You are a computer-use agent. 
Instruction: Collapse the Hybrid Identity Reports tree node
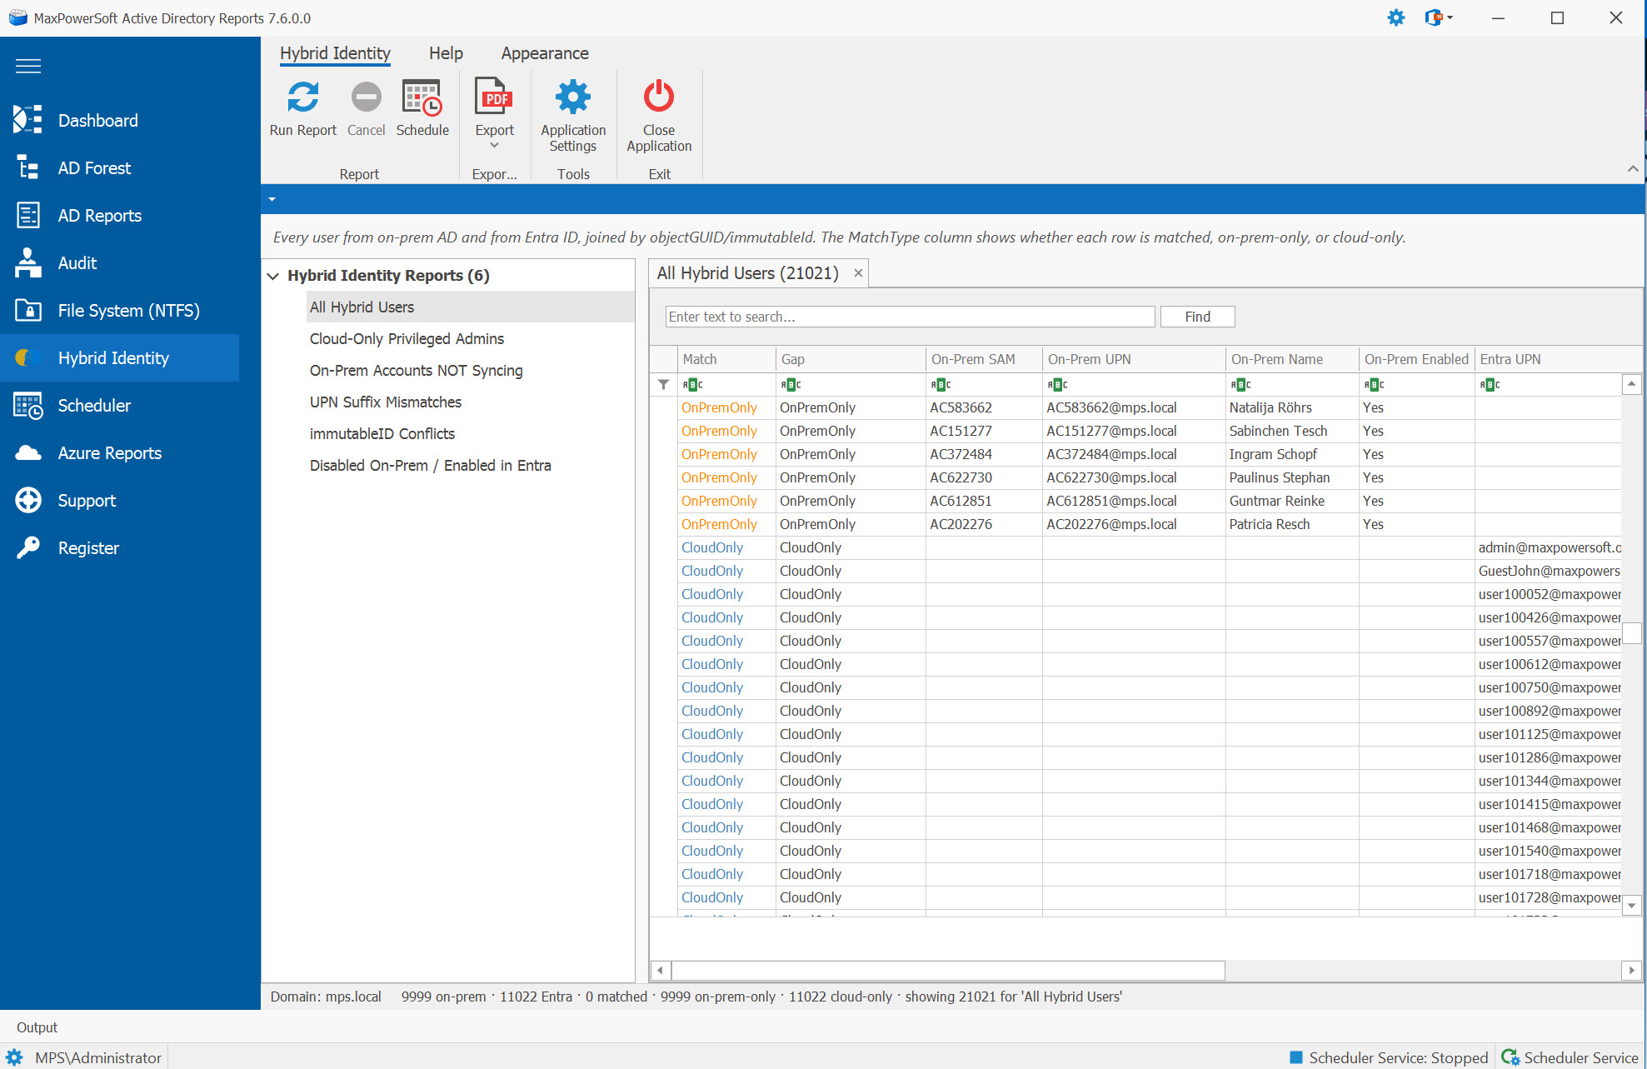tap(272, 276)
